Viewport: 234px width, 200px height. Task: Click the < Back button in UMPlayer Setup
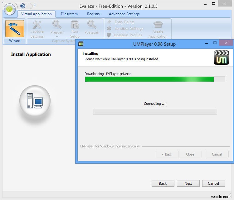pos(167,154)
